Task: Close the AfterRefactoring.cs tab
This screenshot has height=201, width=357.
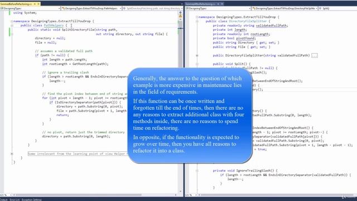Action: coord(222,4)
